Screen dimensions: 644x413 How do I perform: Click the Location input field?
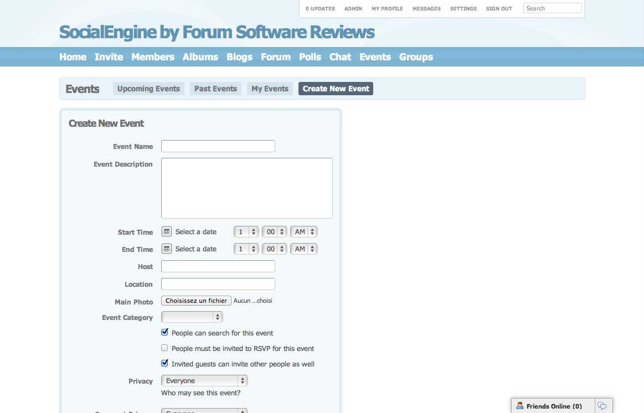click(x=218, y=284)
